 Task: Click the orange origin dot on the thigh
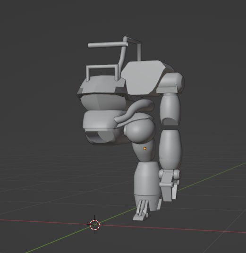[x=144, y=148]
